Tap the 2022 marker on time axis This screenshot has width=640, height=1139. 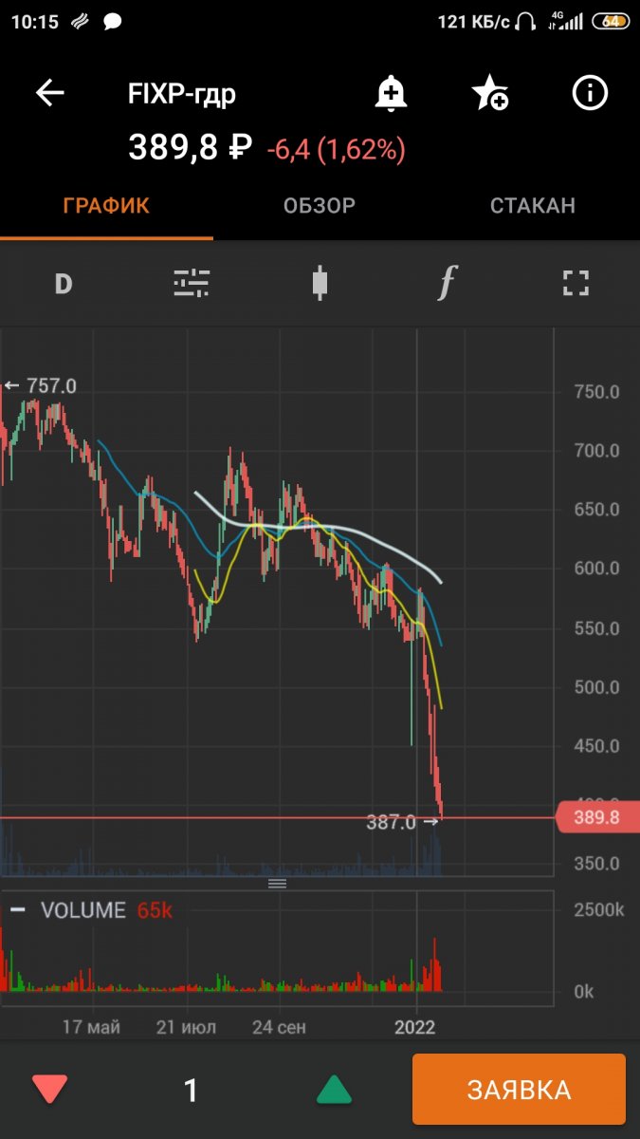click(x=414, y=1027)
